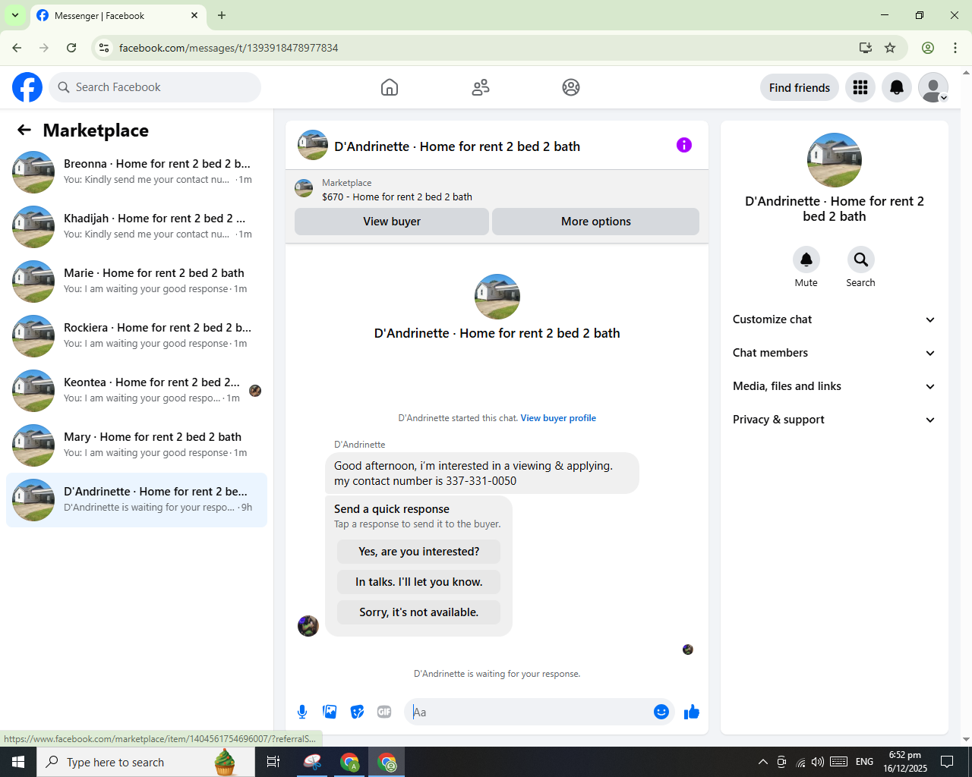Screen dimensions: 972x777
Task: Open a new browser tab
Action: pos(222,15)
